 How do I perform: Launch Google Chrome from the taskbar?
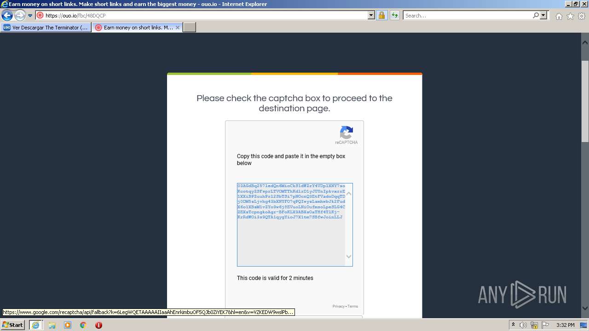[83, 325]
